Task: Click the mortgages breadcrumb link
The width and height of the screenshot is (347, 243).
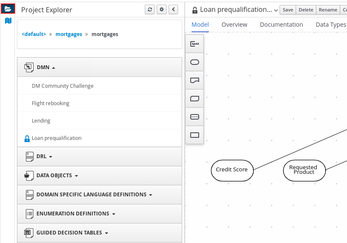Action: click(x=69, y=34)
